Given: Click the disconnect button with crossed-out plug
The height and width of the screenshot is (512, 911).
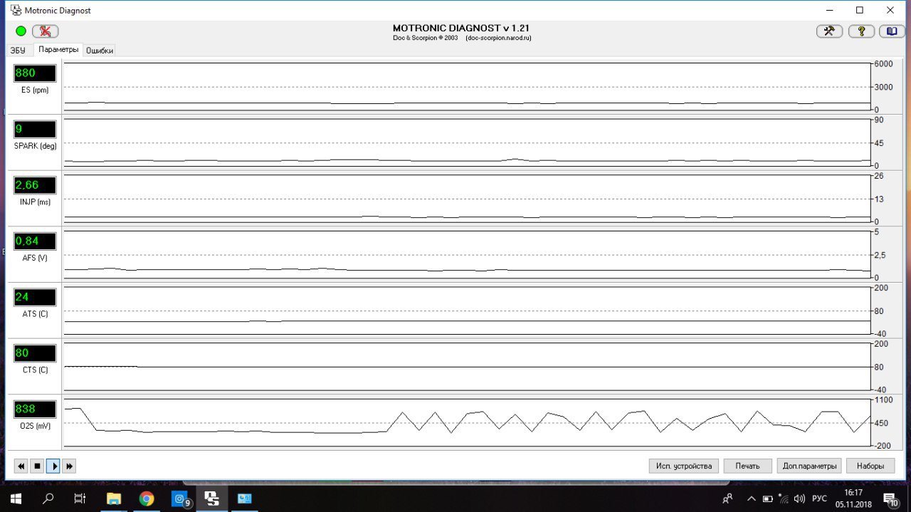Looking at the screenshot, I should (46, 31).
